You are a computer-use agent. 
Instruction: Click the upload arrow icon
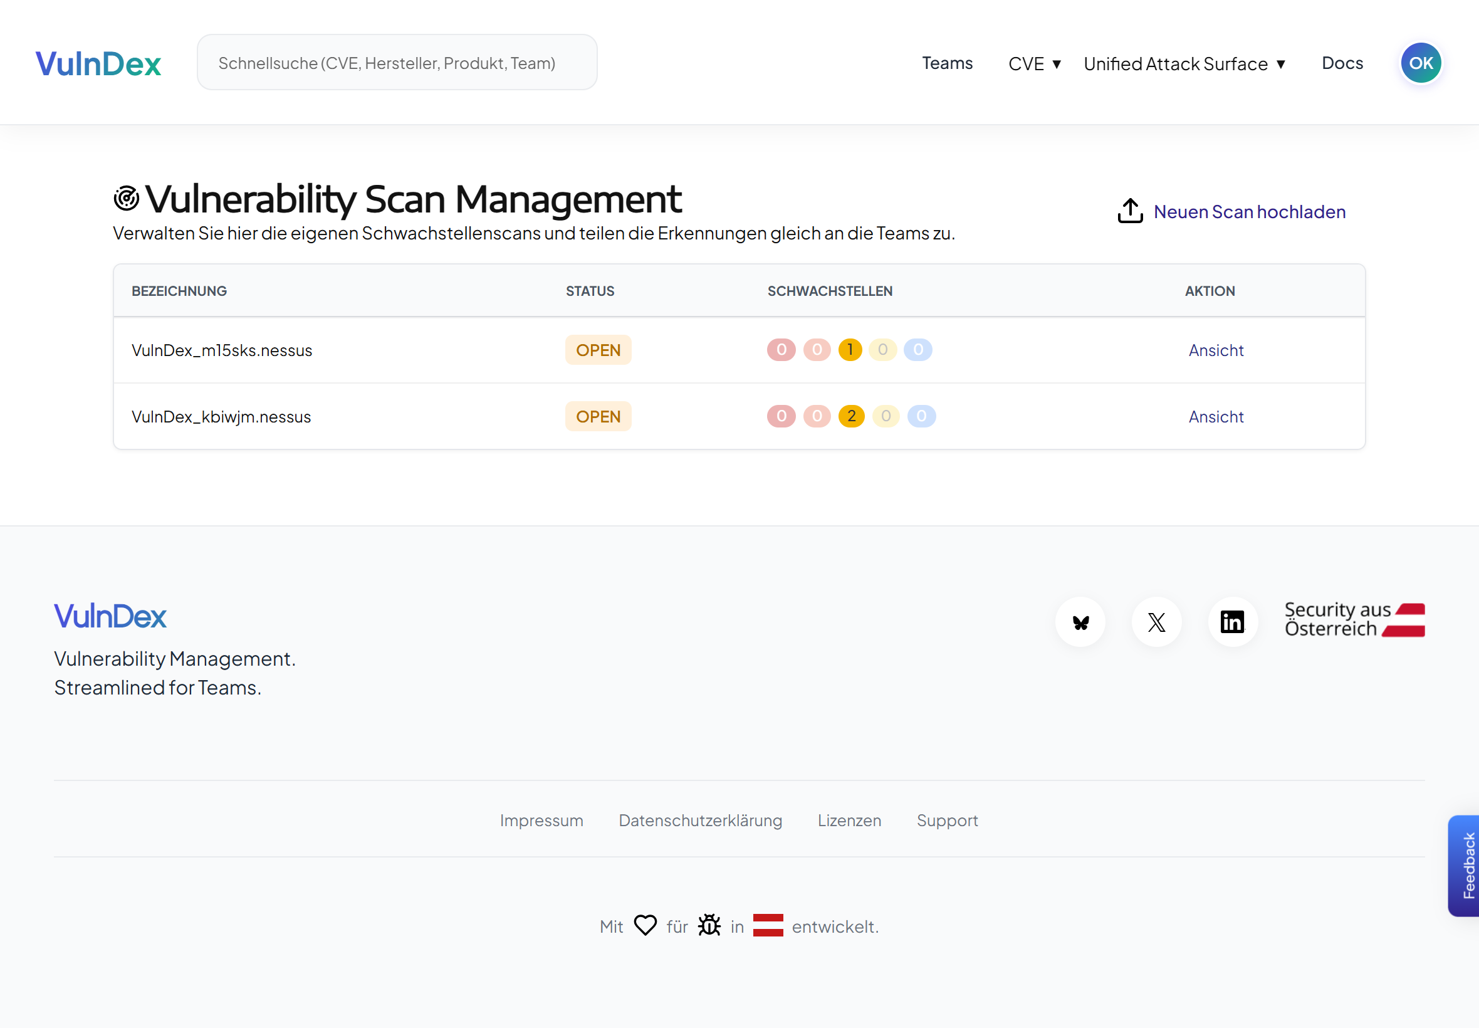(x=1130, y=211)
